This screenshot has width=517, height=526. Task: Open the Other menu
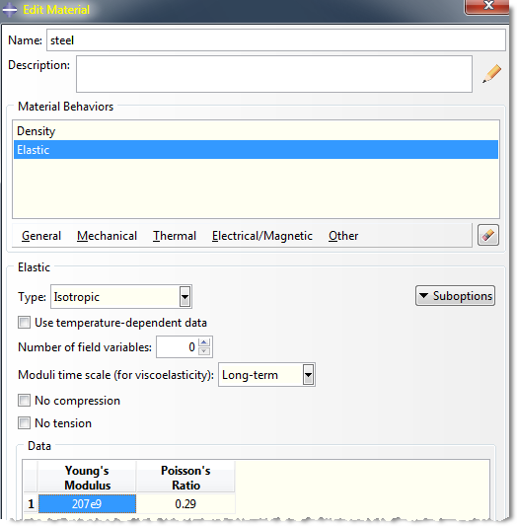(343, 236)
